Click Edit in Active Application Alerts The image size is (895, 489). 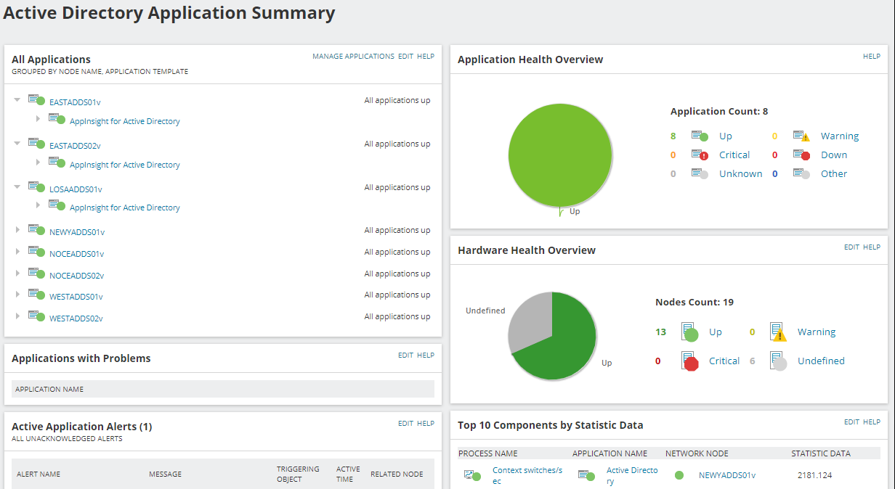pos(405,424)
